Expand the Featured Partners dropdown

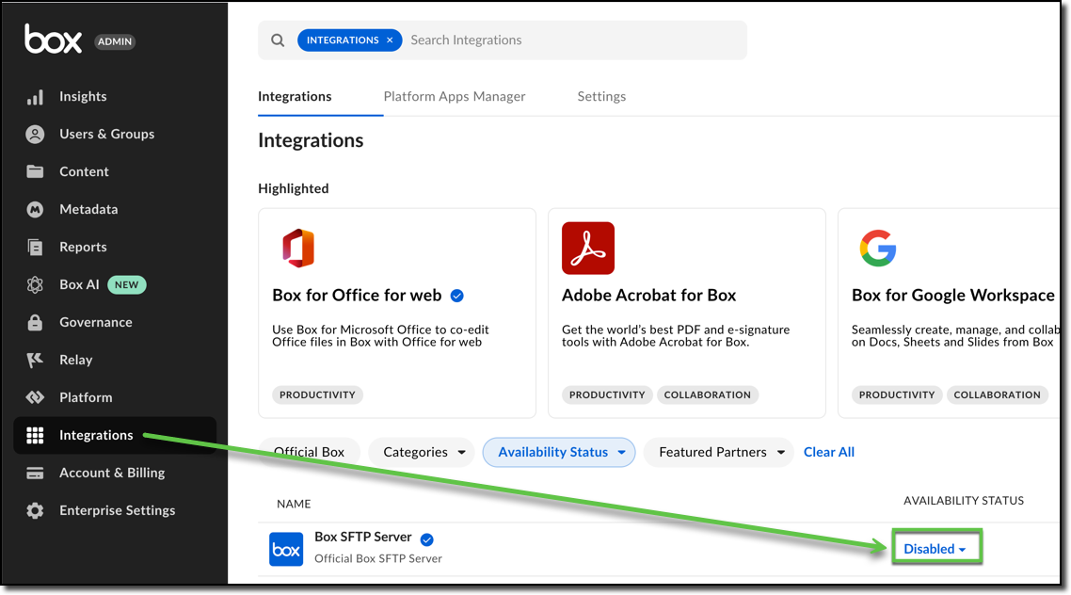719,452
